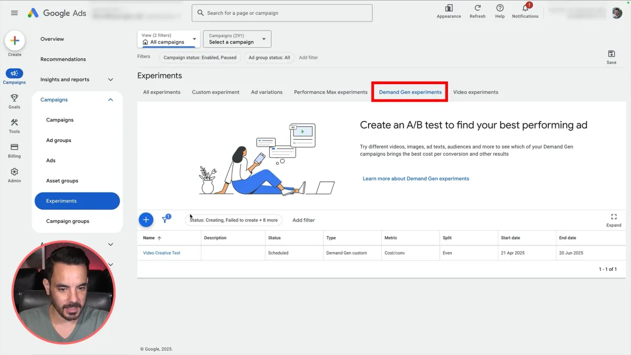631x355 pixels.
Task: Click the Metric column header
Action: click(x=391, y=238)
